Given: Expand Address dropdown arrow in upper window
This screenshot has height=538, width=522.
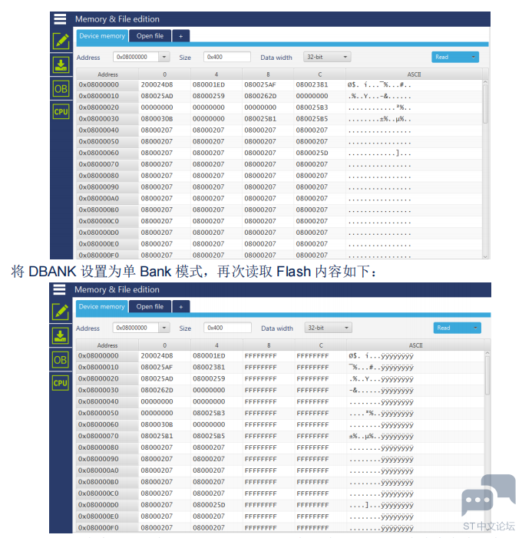Looking at the screenshot, I should tap(164, 57).
